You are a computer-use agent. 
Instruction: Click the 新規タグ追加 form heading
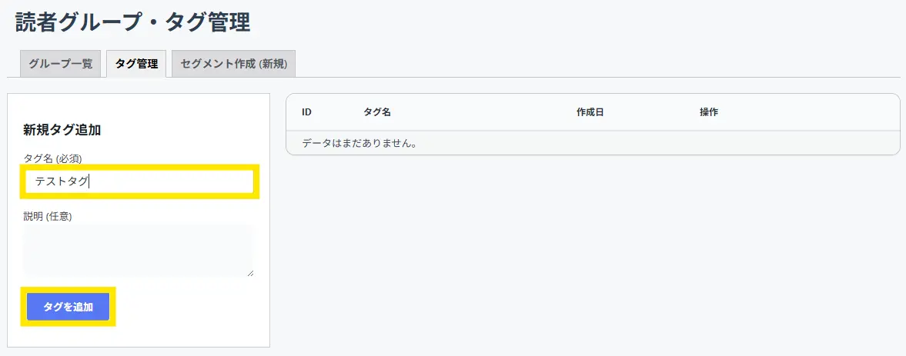click(x=62, y=130)
